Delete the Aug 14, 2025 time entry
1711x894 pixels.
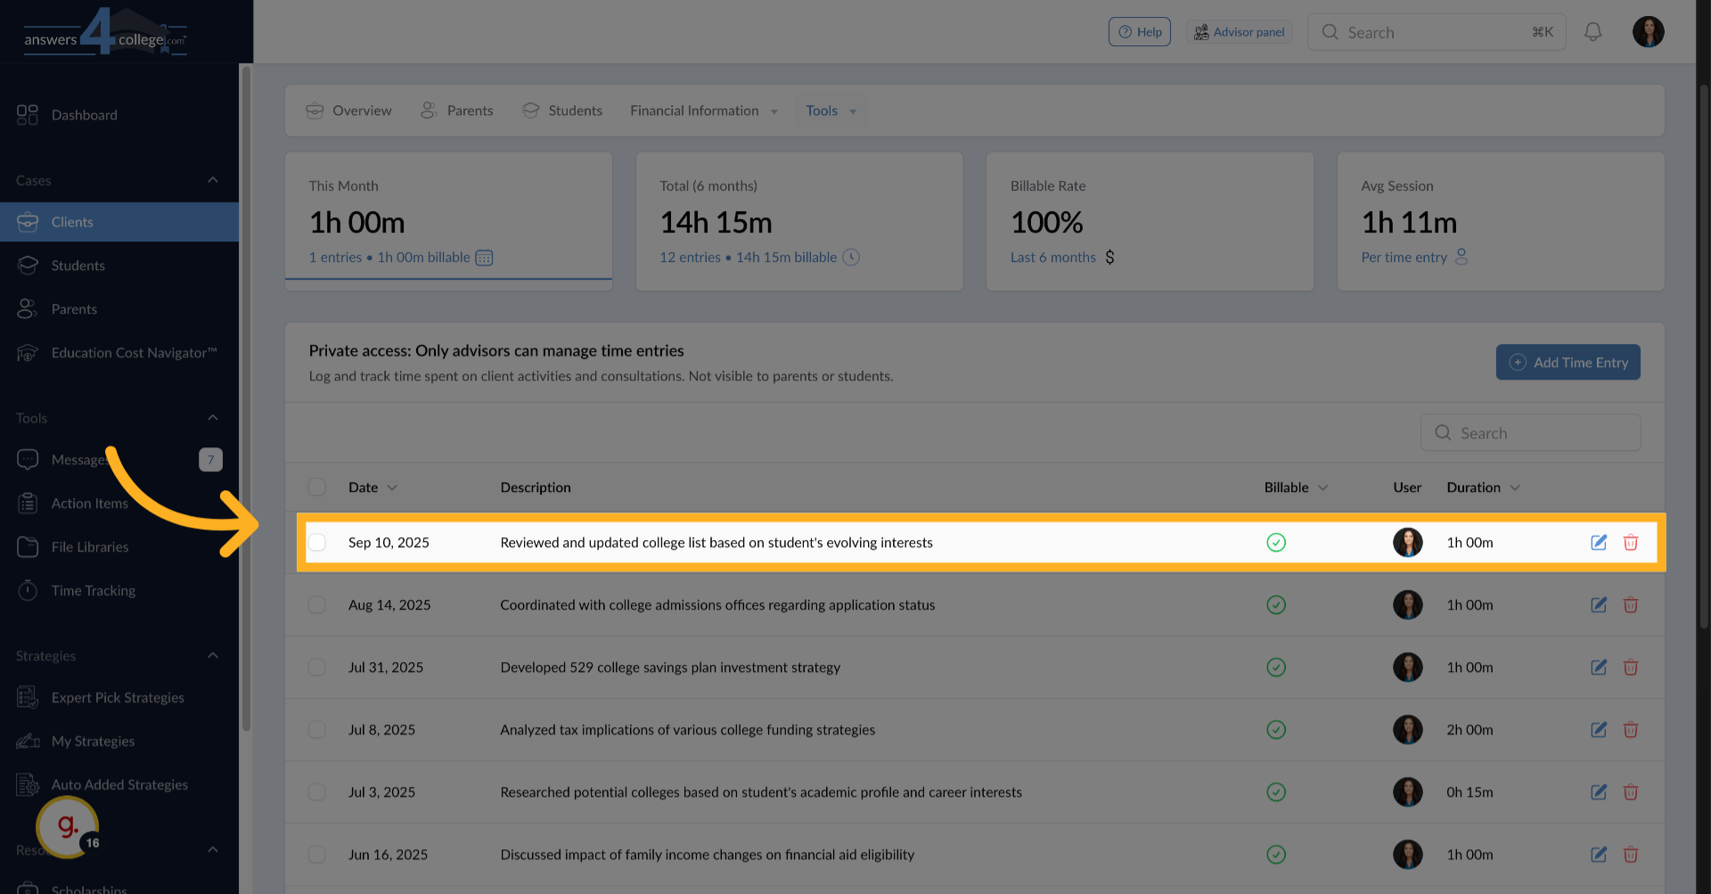pos(1630,605)
